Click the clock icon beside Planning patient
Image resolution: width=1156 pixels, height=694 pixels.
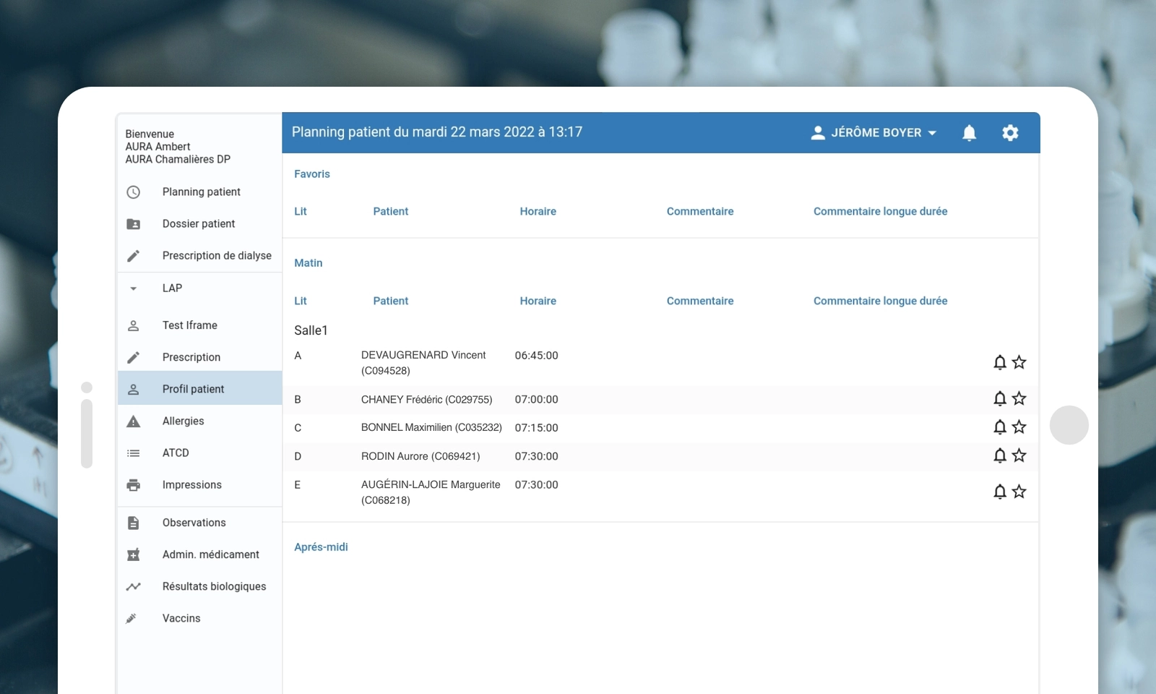[x=133, y=192]
